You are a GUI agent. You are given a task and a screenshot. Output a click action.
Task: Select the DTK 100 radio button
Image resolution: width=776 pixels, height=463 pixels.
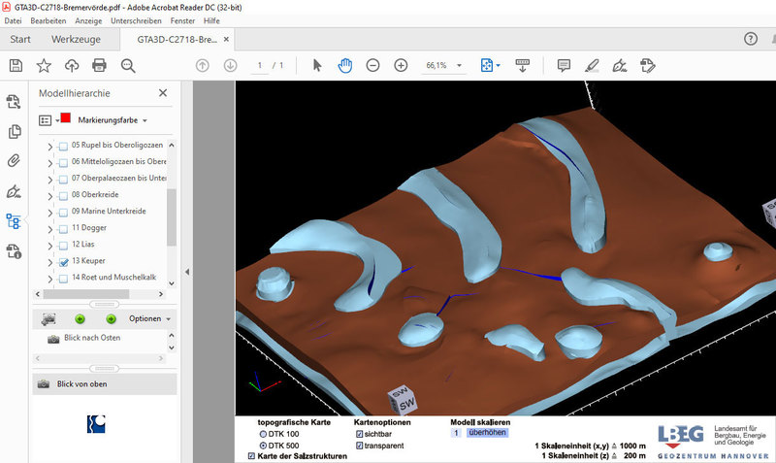pos(263,434)
